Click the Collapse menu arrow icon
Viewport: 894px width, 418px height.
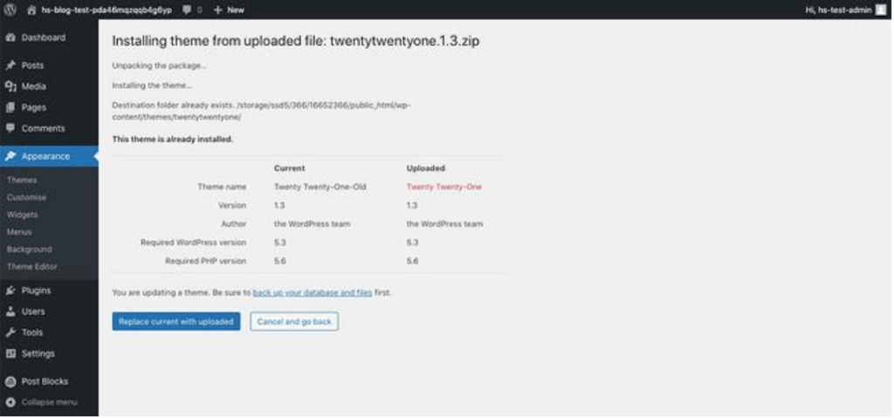click(10, 402)
